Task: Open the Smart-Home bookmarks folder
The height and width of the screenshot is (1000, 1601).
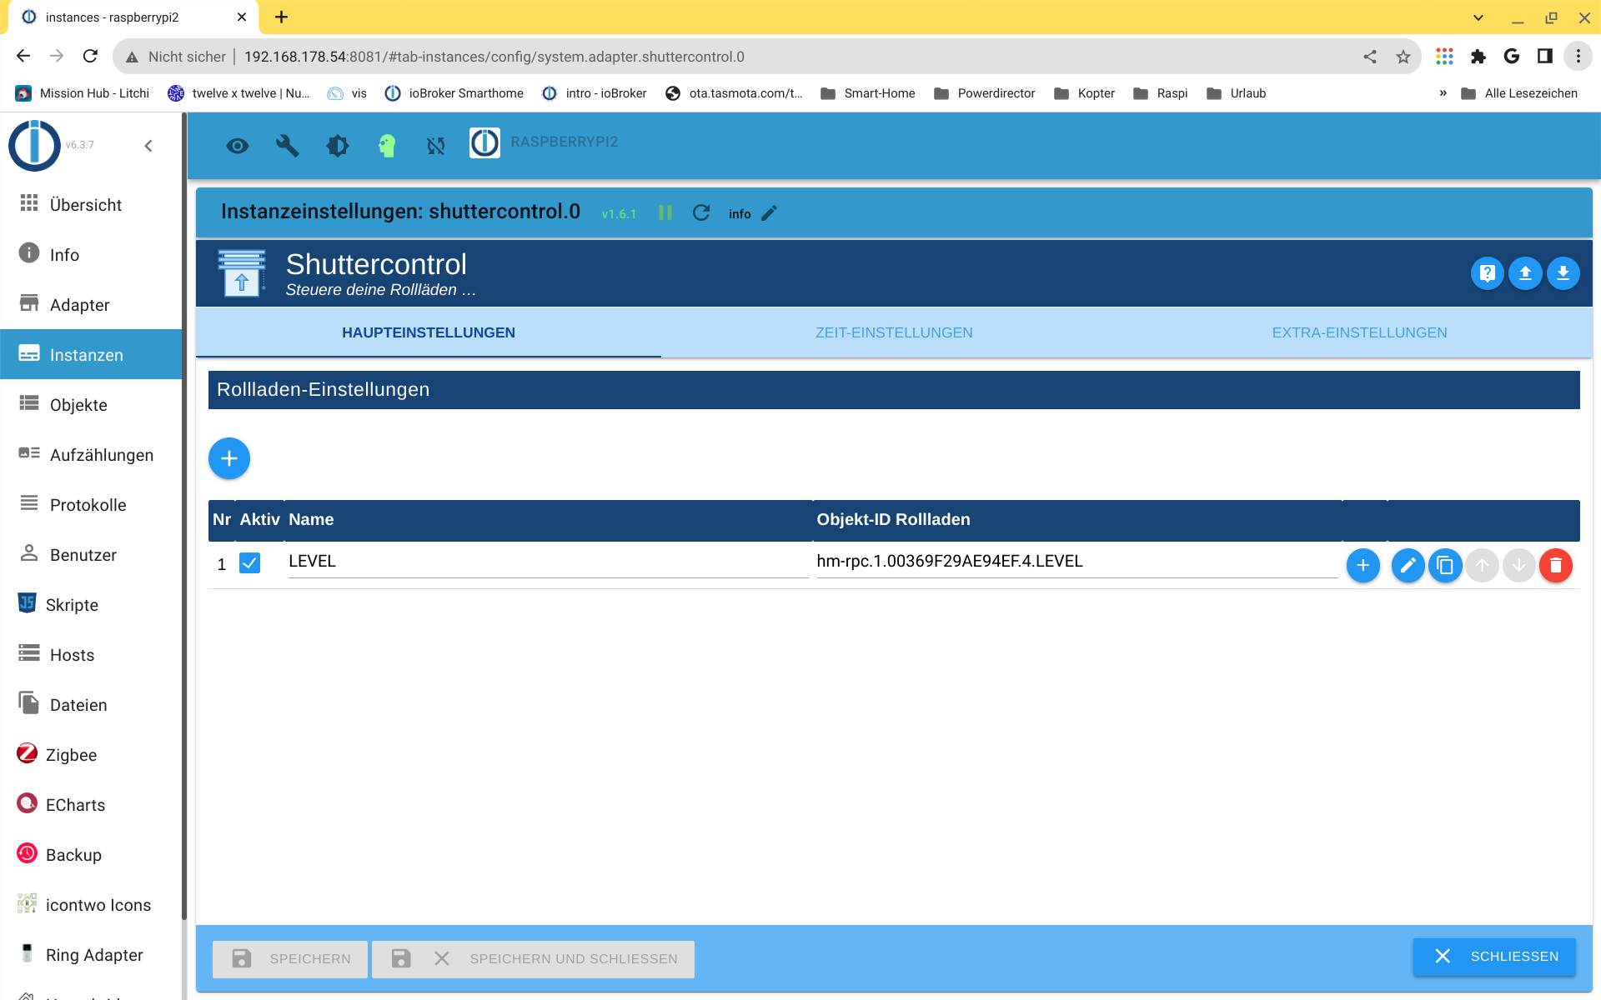Action: [x=868, y=93]
